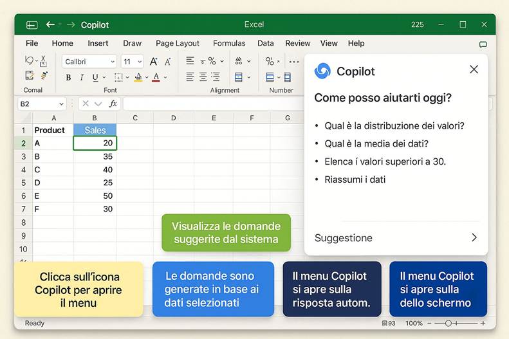Open the Review tab

click(x=298, y=43)
